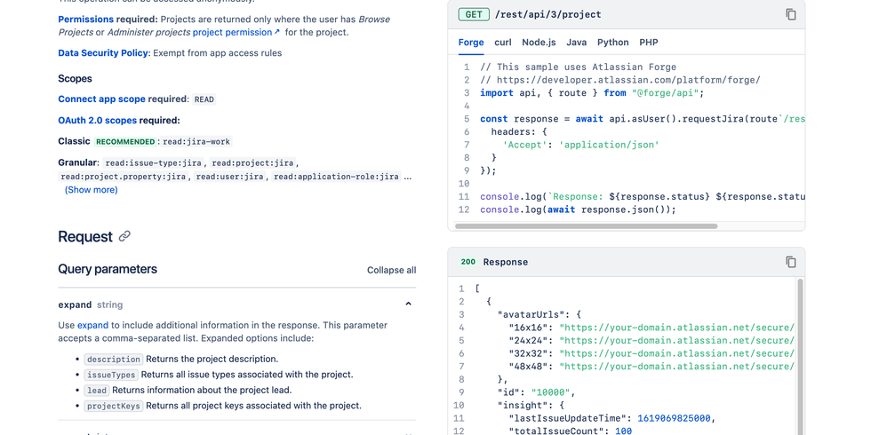Click the 'application/json' header value
Image resolution: width=887 pixels, height=435 pixels.
(609, 145)
